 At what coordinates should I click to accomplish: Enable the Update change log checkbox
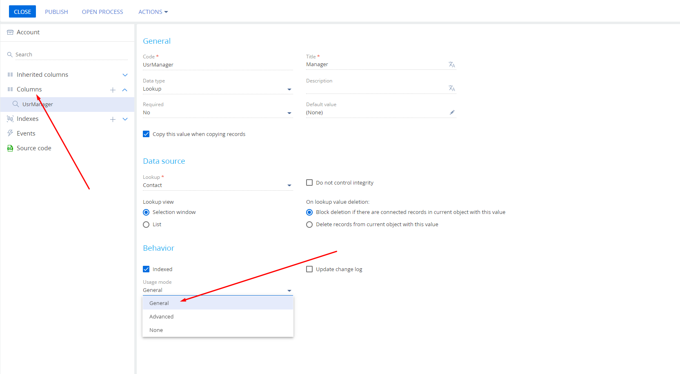click(x=309, y=269)
